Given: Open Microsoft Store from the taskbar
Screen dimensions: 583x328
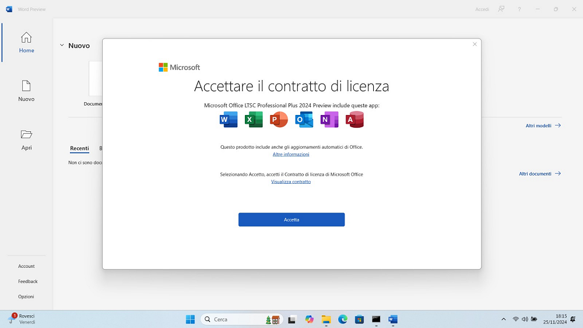Looking at the screenshot, I should click(359, 319).
